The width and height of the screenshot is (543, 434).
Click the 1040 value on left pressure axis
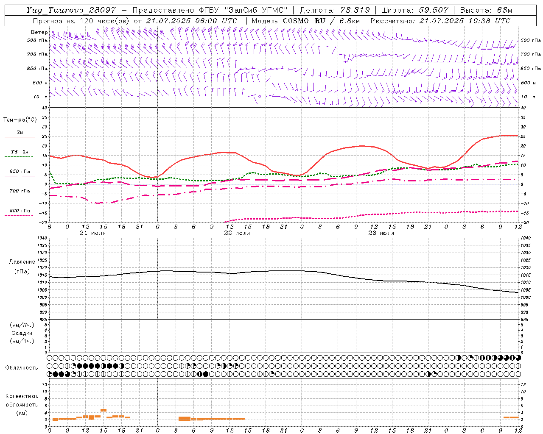[x=42, y=238]
